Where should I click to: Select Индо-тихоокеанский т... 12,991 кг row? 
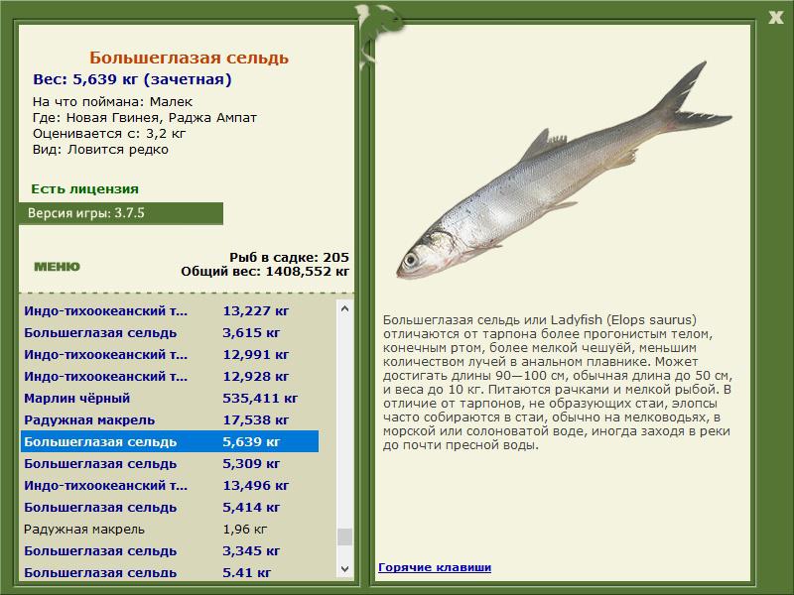170,355
